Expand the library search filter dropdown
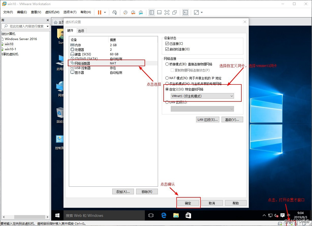This screenshot has height=226, width=312. click(48, 26)
